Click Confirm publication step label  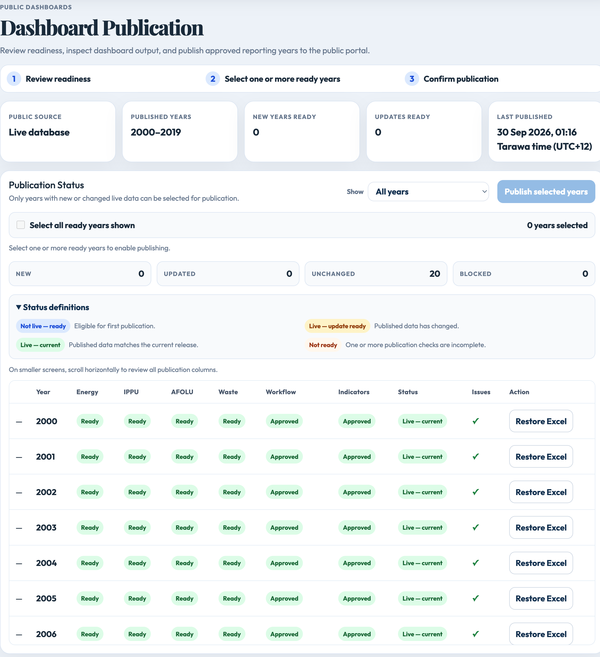(461, 79)
